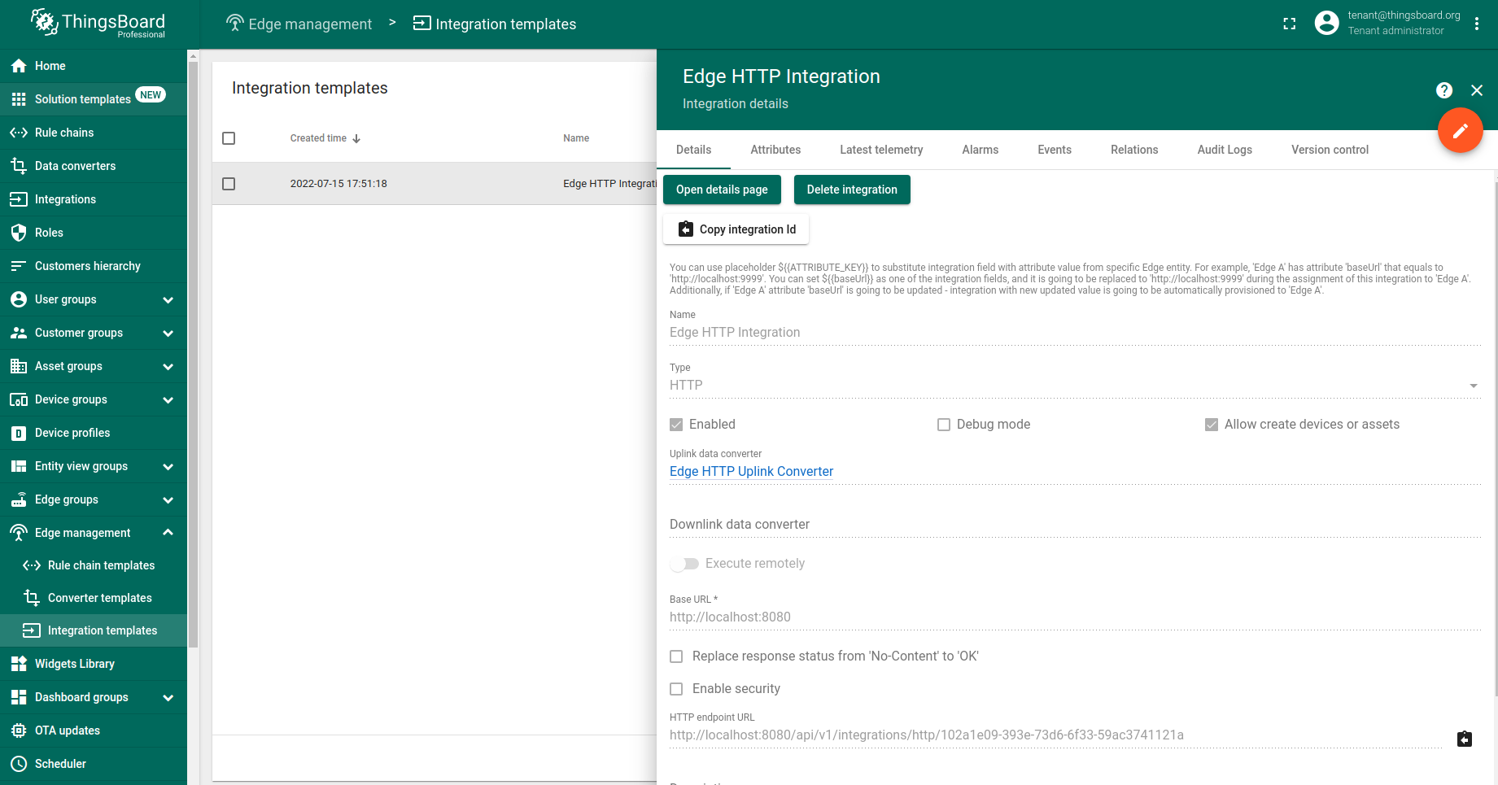Open the Edge HTTP Uplink Converter link
The width and height of the screenshot is (1498, 785).
pyautogui.click(x=751, y=472)
